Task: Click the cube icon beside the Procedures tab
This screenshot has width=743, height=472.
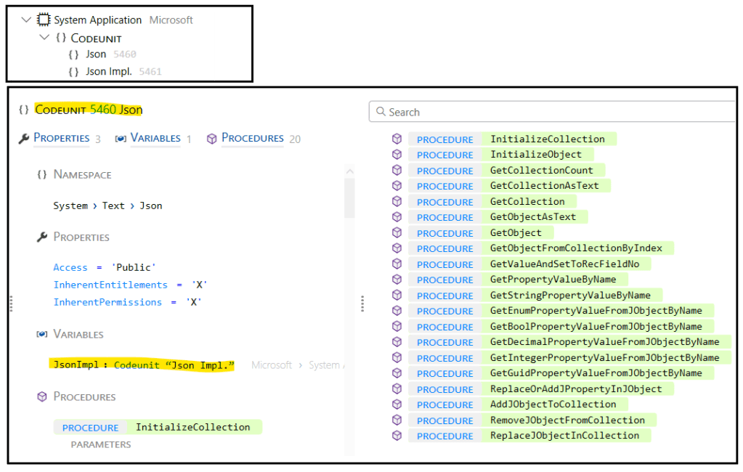Action: 212,138
